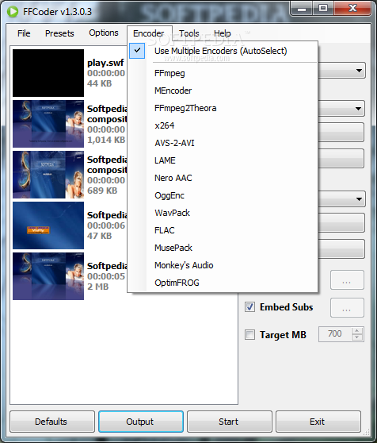This screenshot has height=443, width=377.
Task: Select FFmpeg encoder
Action: (x=223, y=74)
